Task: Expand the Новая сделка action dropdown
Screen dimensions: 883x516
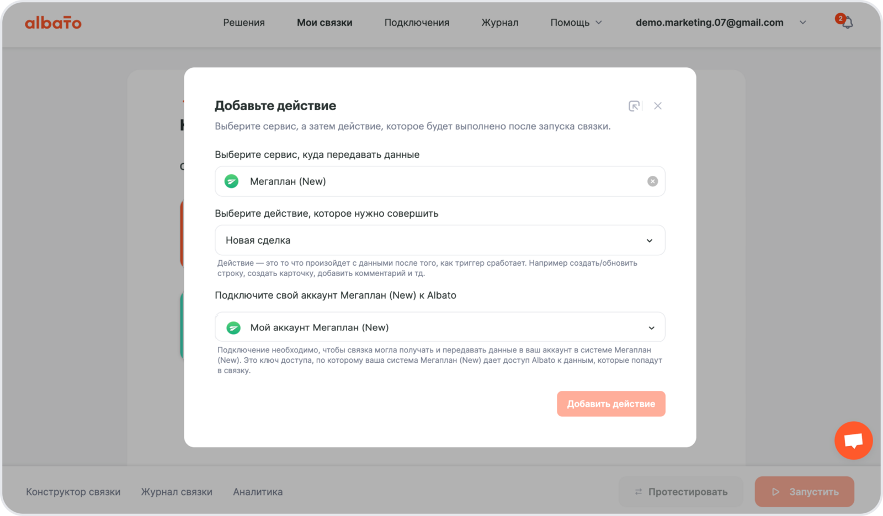Action: [x=649, y=240]
